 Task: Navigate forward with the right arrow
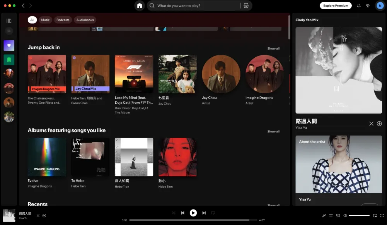[x=31, y=6]
